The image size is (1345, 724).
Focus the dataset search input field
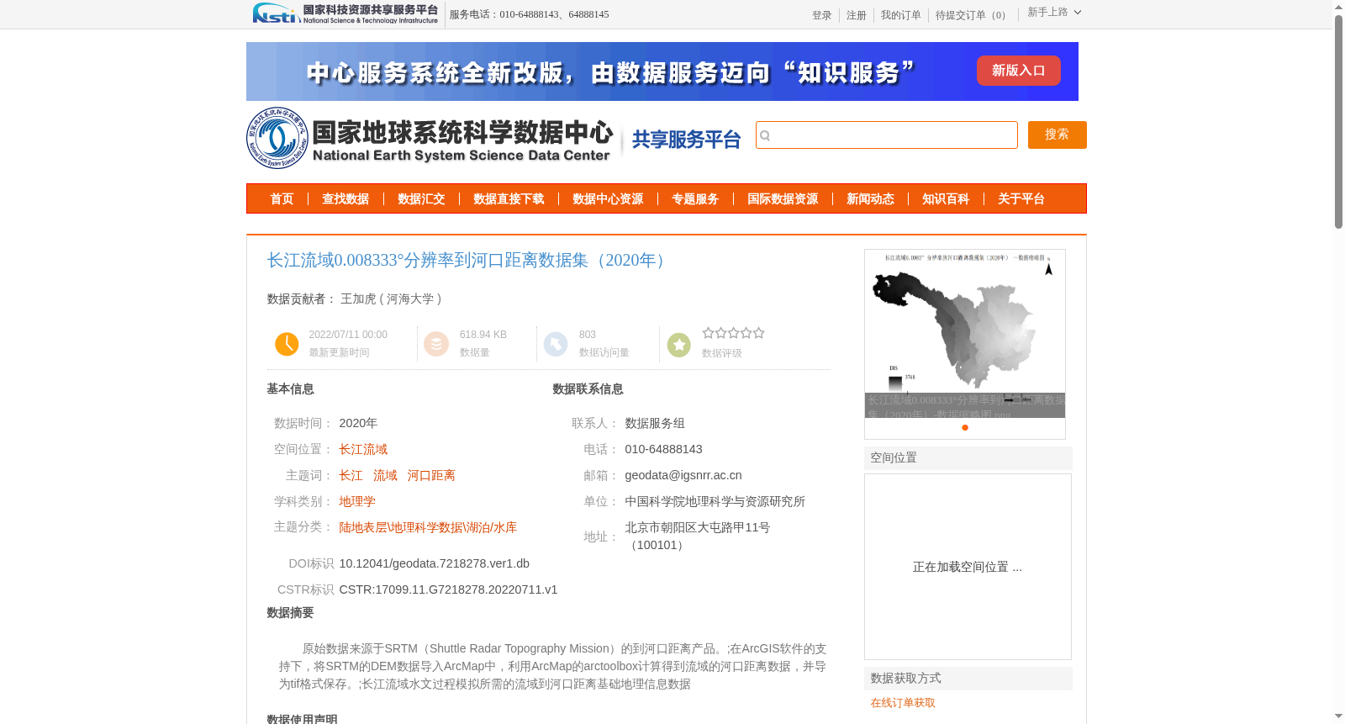(887, 135)
